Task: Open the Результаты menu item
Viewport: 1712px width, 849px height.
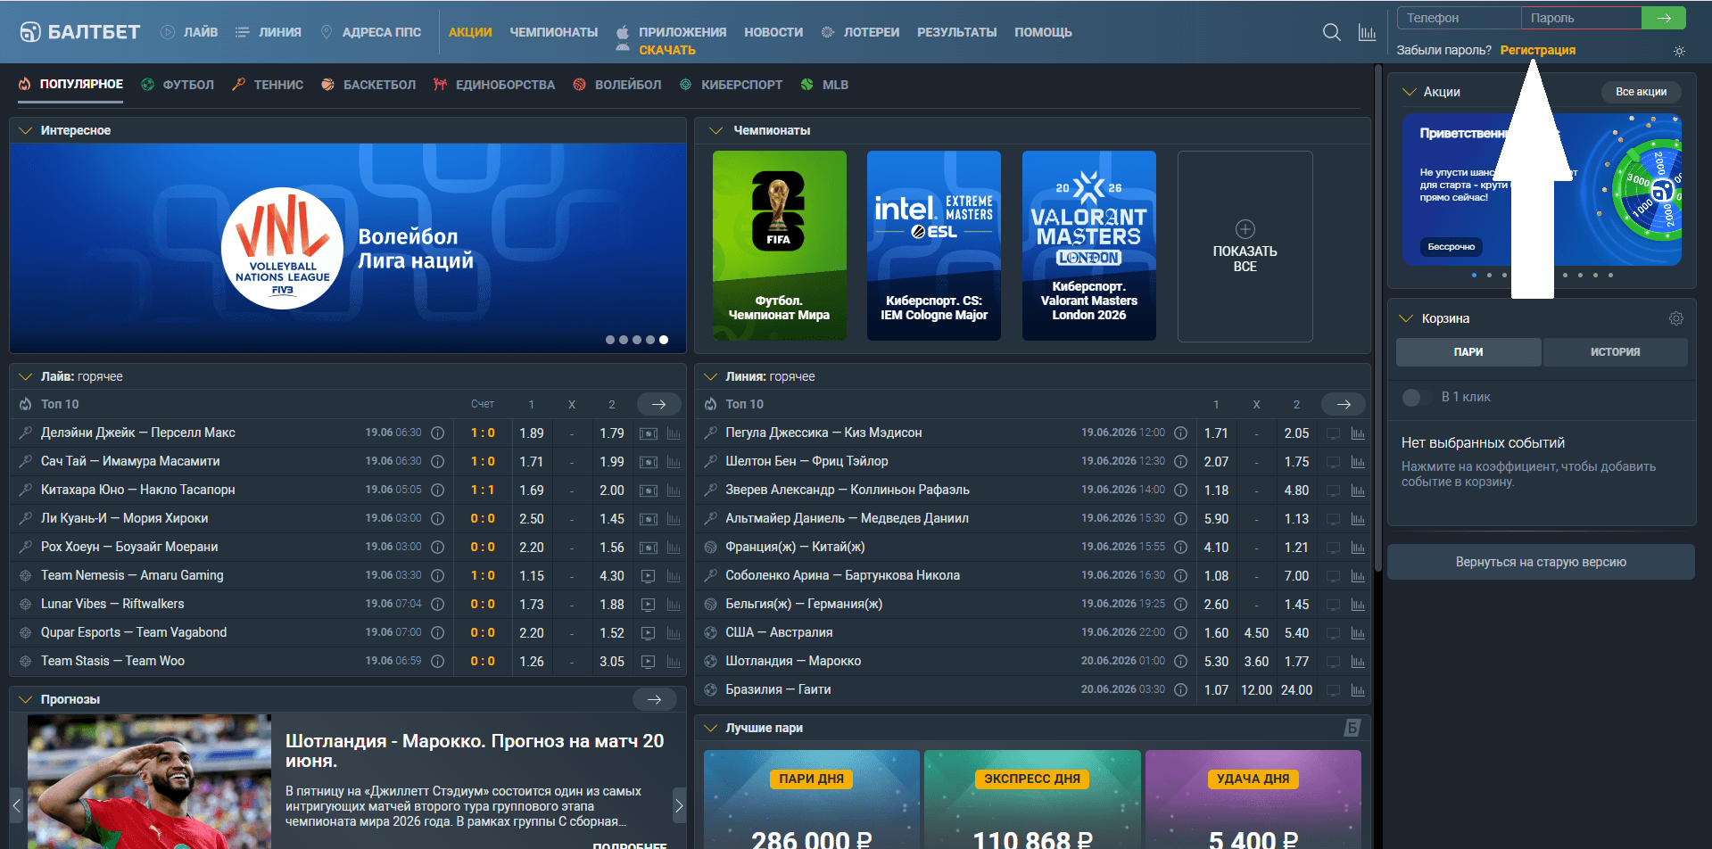Action: pos(956,32)
